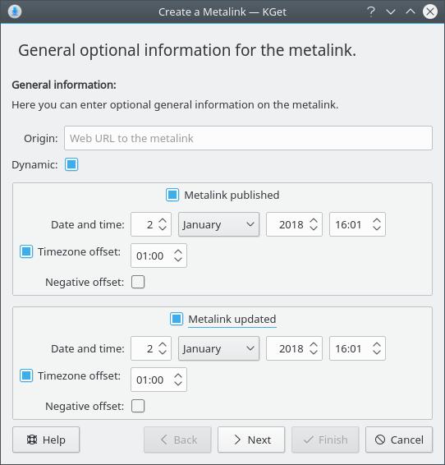Increase the updated timezone offset 01:00 spinbox
Screen dimensions: 445x465
point(178,375)
